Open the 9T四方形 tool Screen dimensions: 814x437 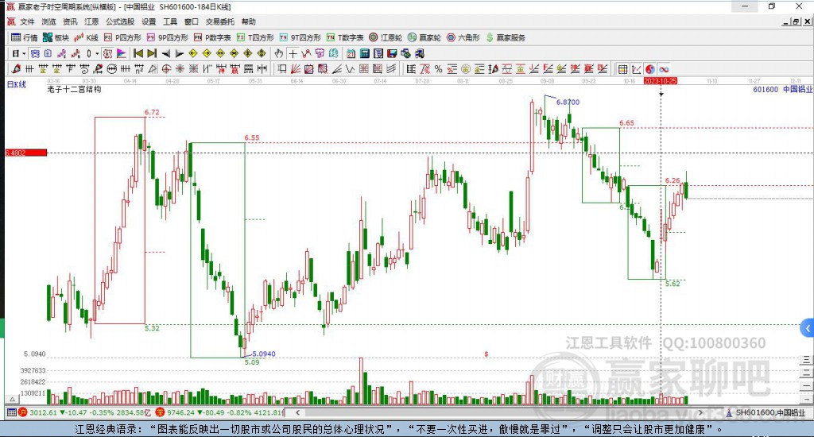[x=300, y=37]
